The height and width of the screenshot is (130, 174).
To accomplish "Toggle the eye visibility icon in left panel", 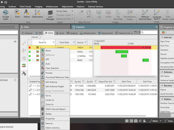I will 15,41.
